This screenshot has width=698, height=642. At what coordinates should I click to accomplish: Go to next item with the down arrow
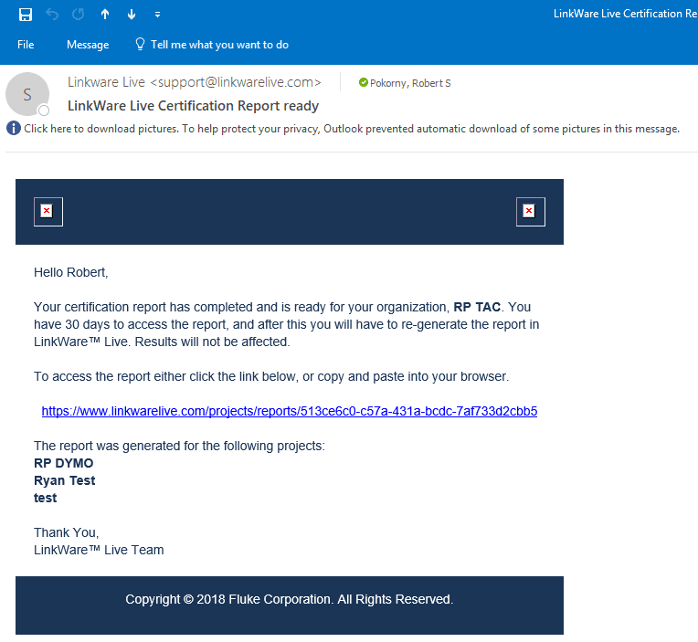[132, 15]
